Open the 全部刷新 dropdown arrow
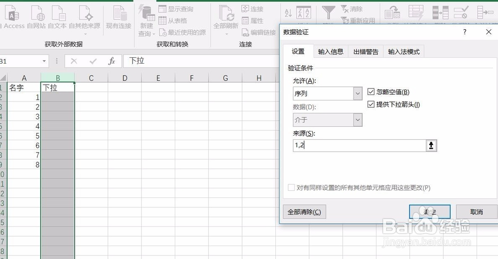 227,34
